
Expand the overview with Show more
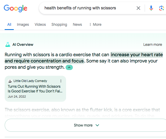pyautogui.click(x=86, y=125)
